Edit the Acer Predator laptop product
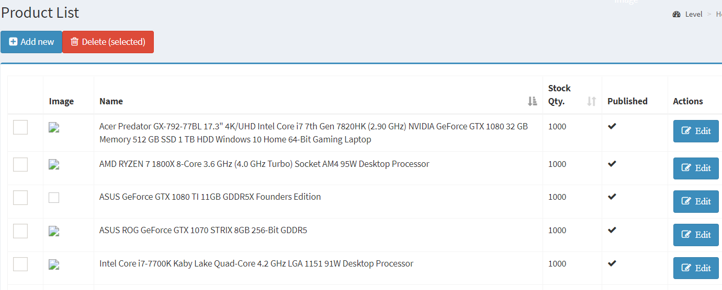This screenshot has height=290, width=722. pyautogui.click(x=696, y=131)
